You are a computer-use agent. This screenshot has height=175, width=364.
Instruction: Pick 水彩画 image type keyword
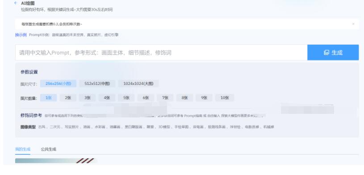click(100, 127)
